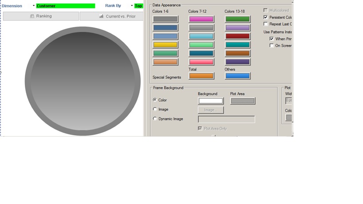
Task: Click the dark purple swatch in Colors 13-18
Action: 238,62
